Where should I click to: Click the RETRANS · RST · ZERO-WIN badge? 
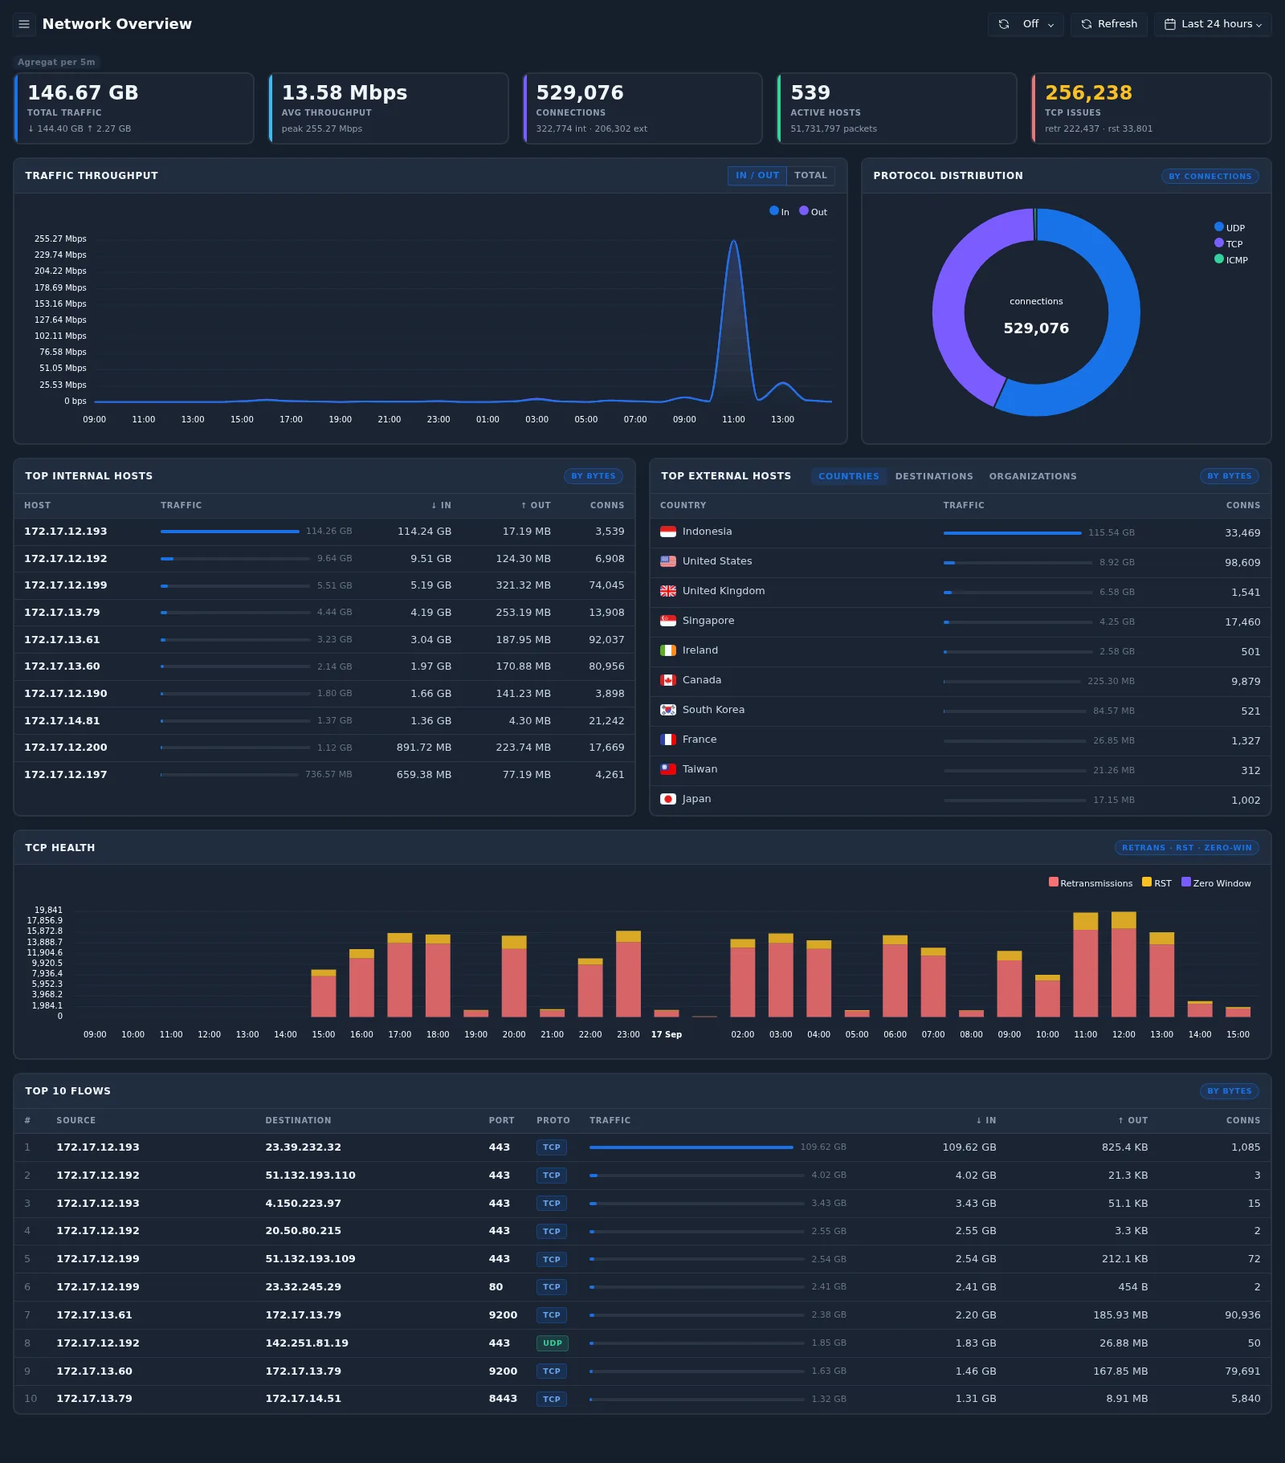point(1186,848)
